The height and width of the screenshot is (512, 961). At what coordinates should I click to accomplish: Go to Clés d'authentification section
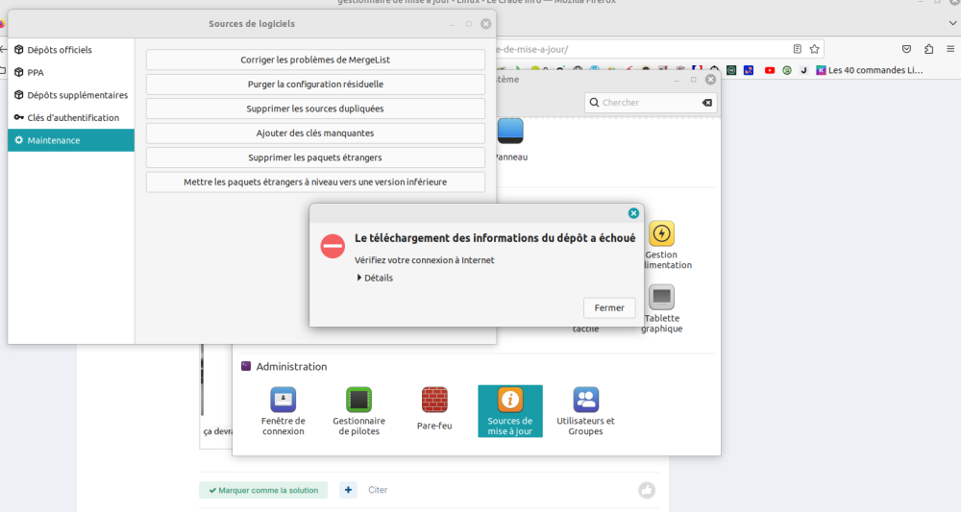[x=73, y=117]
